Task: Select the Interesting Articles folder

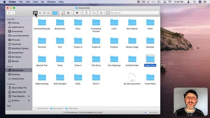Action: (96, 26)
